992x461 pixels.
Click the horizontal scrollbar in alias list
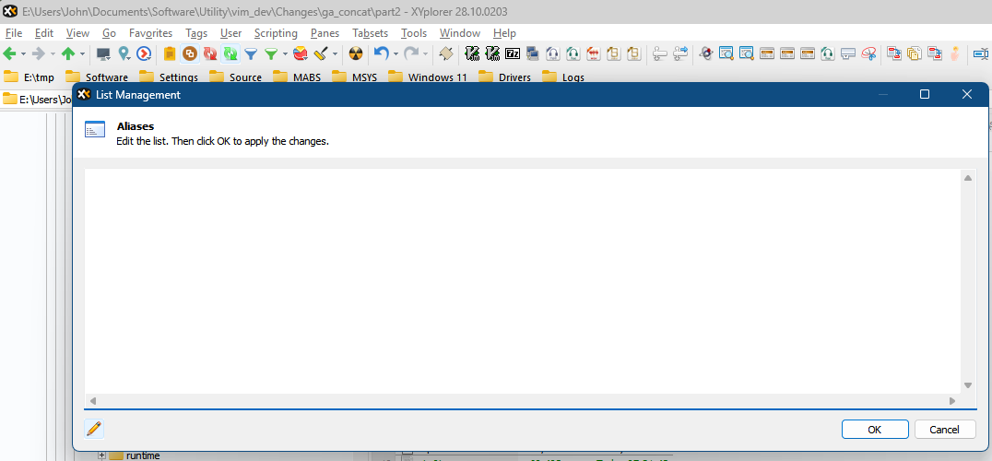pos(522,401)
